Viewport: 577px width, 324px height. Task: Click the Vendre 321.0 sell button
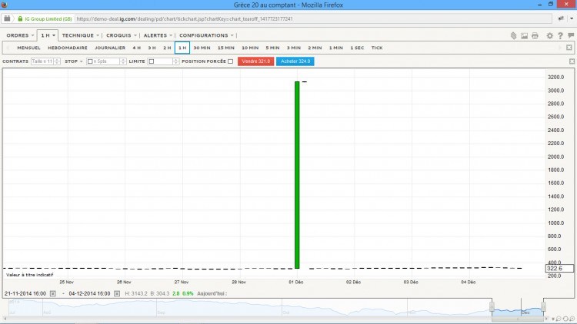coord(255,61)
